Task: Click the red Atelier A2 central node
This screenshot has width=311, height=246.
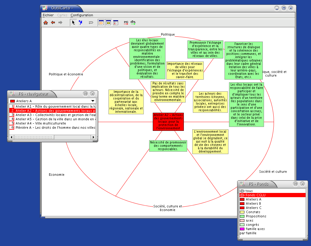Action: tap(168, 122)
